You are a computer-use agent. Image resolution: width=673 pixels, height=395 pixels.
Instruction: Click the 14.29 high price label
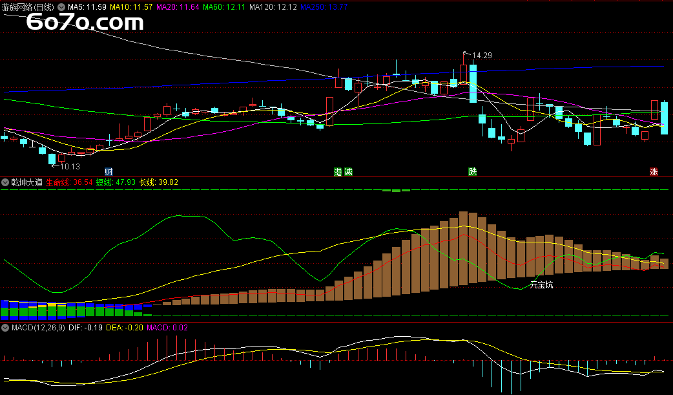click(x=482, y=56)
